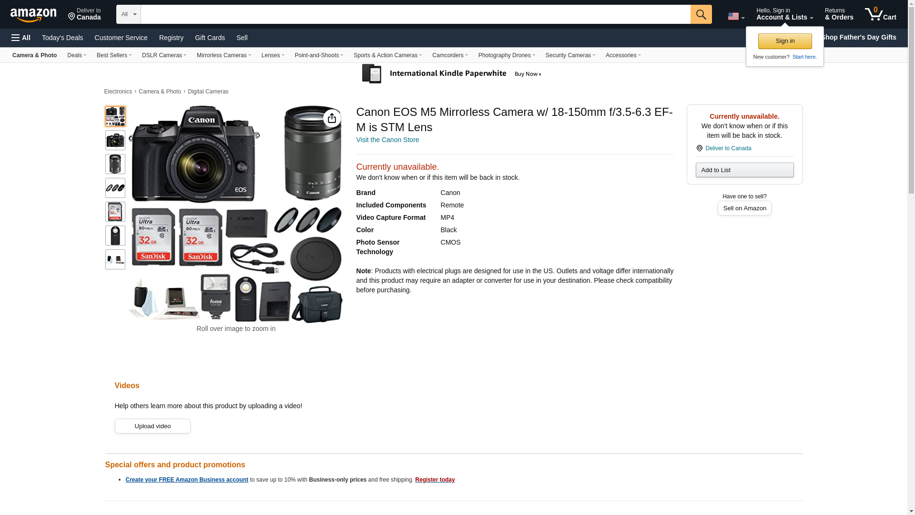Open the All hamburger menu
Screen dimensions: 915x515
click(x=21, y=38)
